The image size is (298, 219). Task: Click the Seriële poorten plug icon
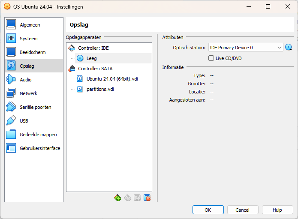11,107
